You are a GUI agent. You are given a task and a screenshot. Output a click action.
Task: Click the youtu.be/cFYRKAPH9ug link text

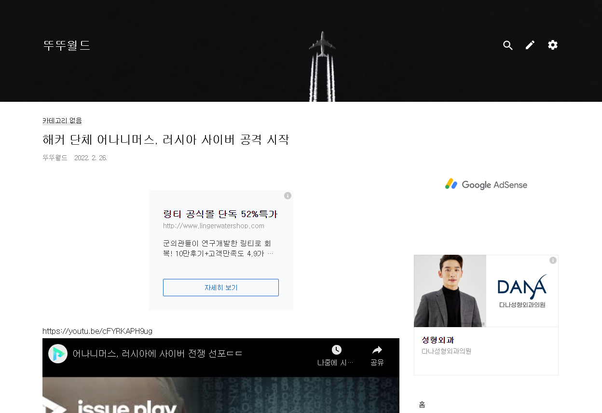click(x=97, y=331)
